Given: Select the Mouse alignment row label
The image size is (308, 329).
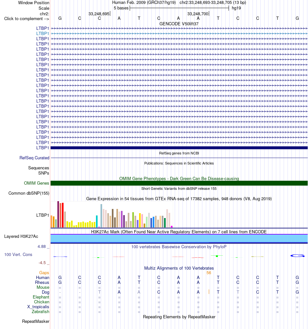Looking at the screenshot, I should [43, 287].
